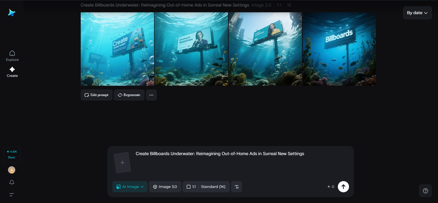Open the sidebar collapse lines icon
This screenshot has width=438, height=203.
[x=11, y=194]
